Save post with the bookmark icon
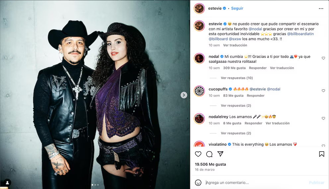 coord(321,154)
